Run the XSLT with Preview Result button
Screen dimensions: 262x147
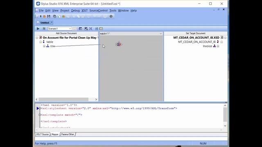pos(38,29)
